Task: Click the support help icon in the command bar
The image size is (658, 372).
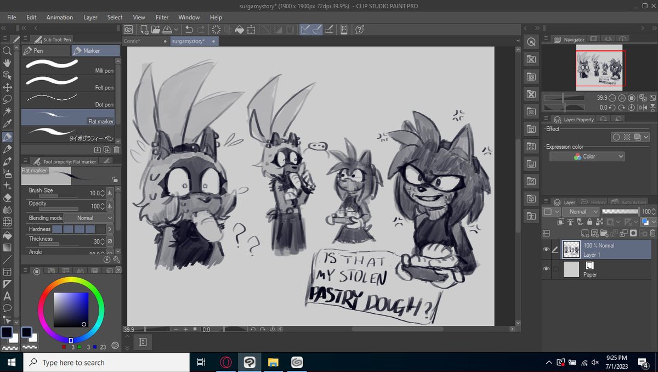Action: pos(360,30)
